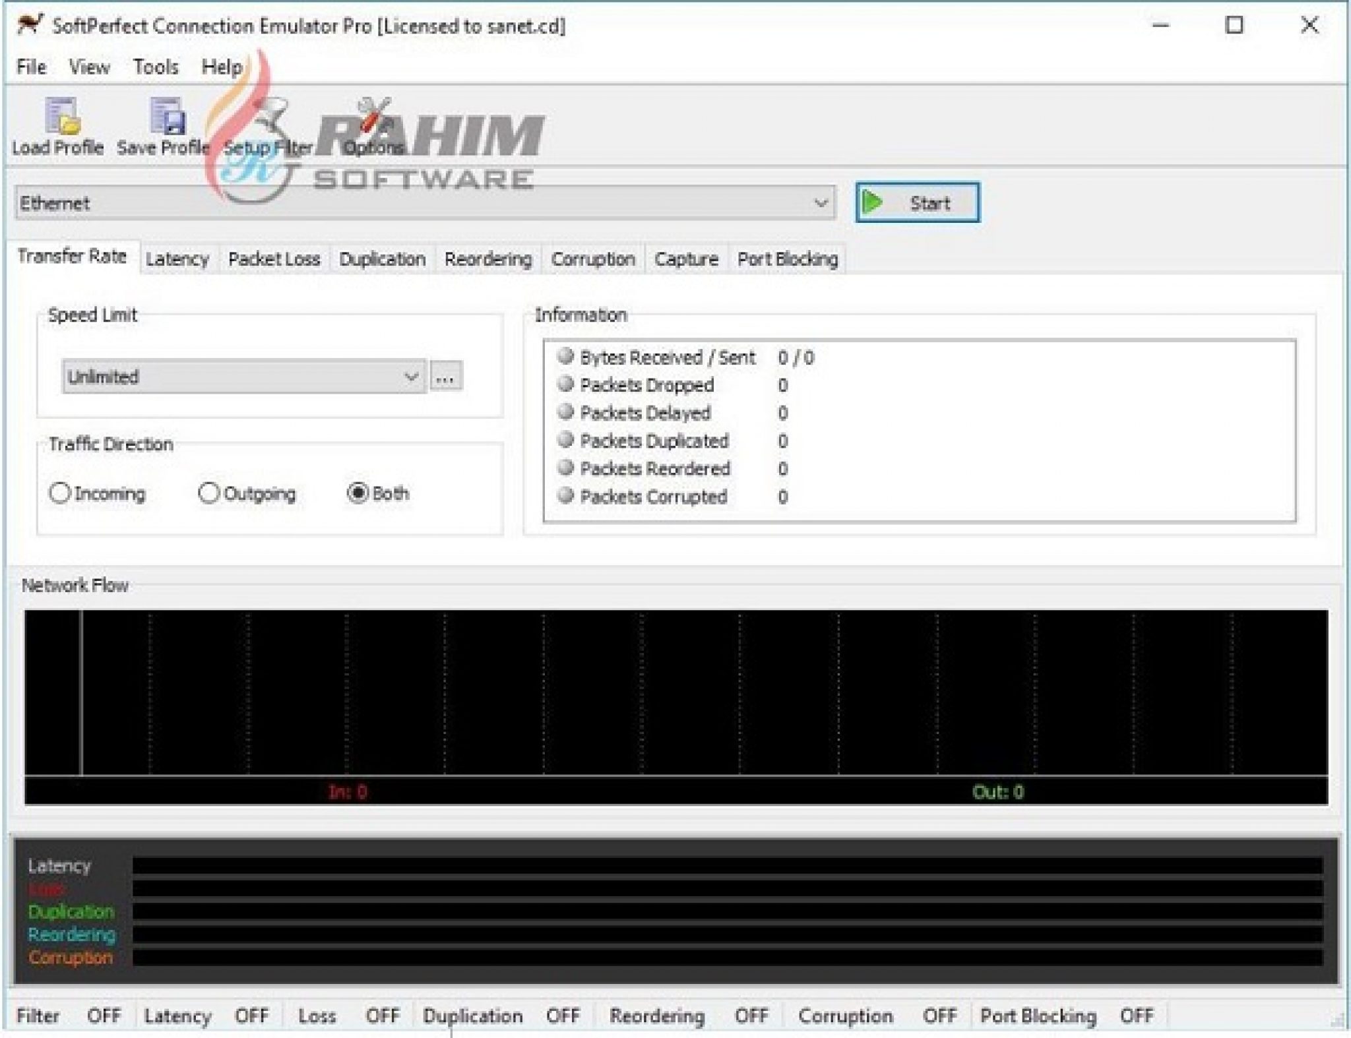Select the Outgoing traffic direction radio

[208, 493]
